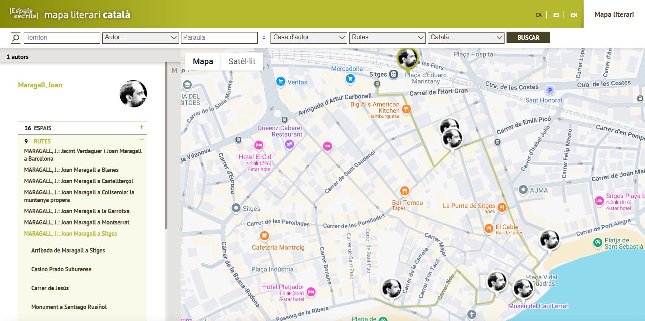Click the Sitges train station icon
Screen dimensions: 645x321
pos(394,75)
